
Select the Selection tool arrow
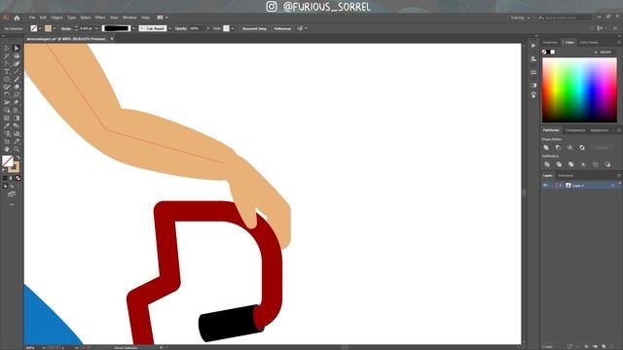click(x=7, y=48)
